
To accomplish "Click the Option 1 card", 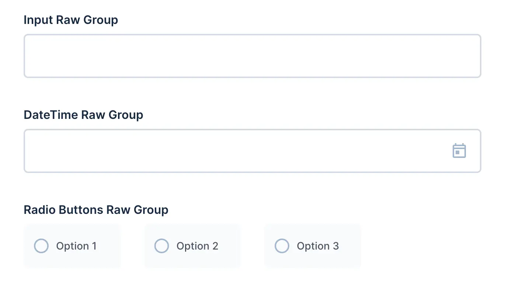I will click(x=72, y=246).
